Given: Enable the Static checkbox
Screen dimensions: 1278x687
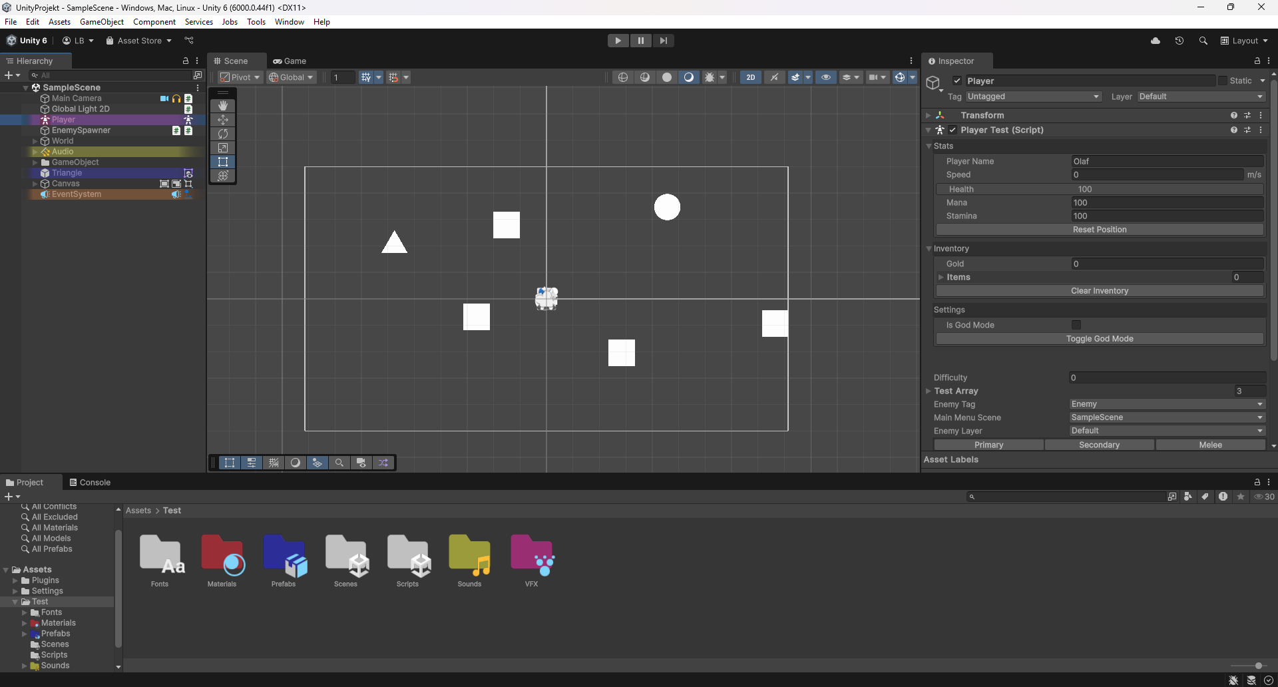Looking at the screenshot, I should [x=1223, y=81].
